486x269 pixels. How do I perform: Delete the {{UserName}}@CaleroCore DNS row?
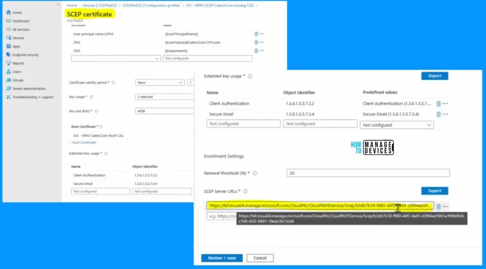click(x=256, y=42)
